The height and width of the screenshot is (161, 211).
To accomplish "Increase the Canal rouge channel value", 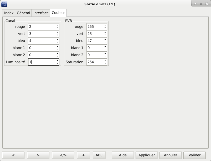I will point(57,25).
